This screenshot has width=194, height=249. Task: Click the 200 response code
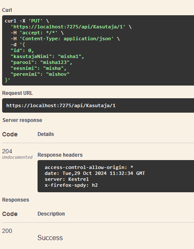(x=7, y=231)
